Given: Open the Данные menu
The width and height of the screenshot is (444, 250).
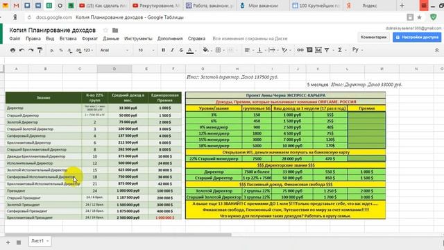Looking at the screenshot, I should point(111,39).
